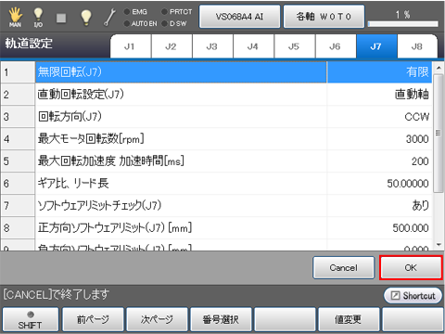Switch to the J8 axis tab

(x=417, y=46)
